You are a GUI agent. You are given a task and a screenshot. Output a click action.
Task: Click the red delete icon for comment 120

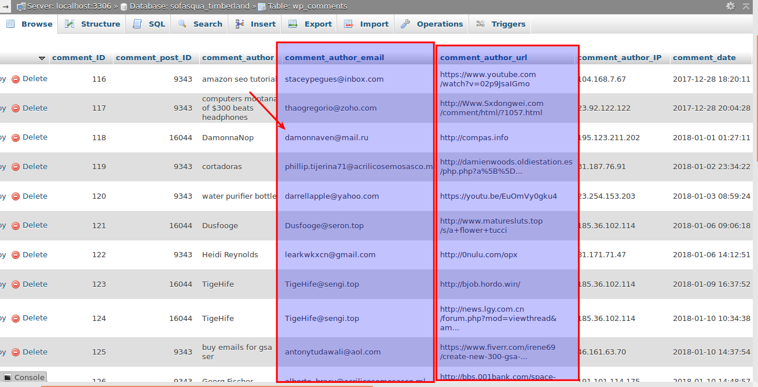coord(16,197)
